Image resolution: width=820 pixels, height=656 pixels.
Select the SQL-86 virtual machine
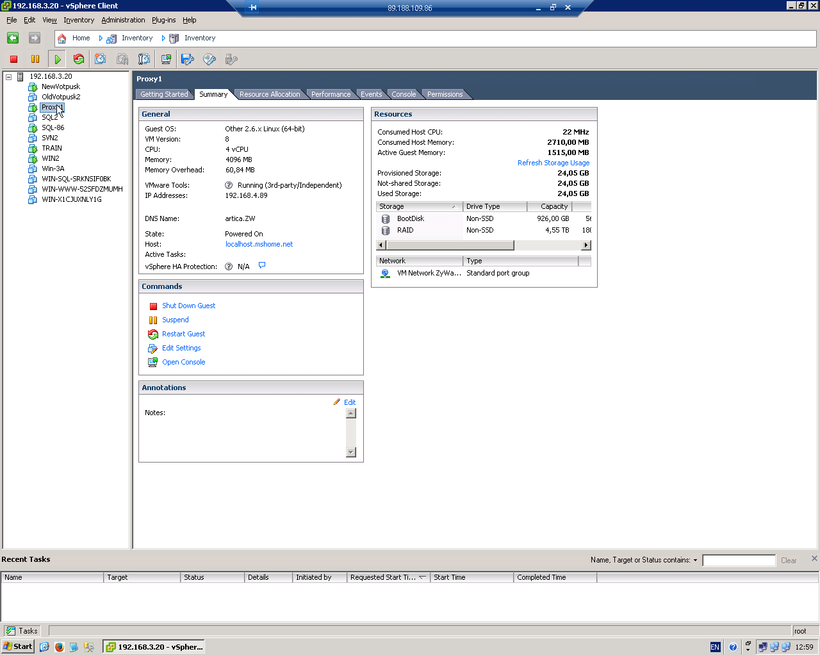53,127
